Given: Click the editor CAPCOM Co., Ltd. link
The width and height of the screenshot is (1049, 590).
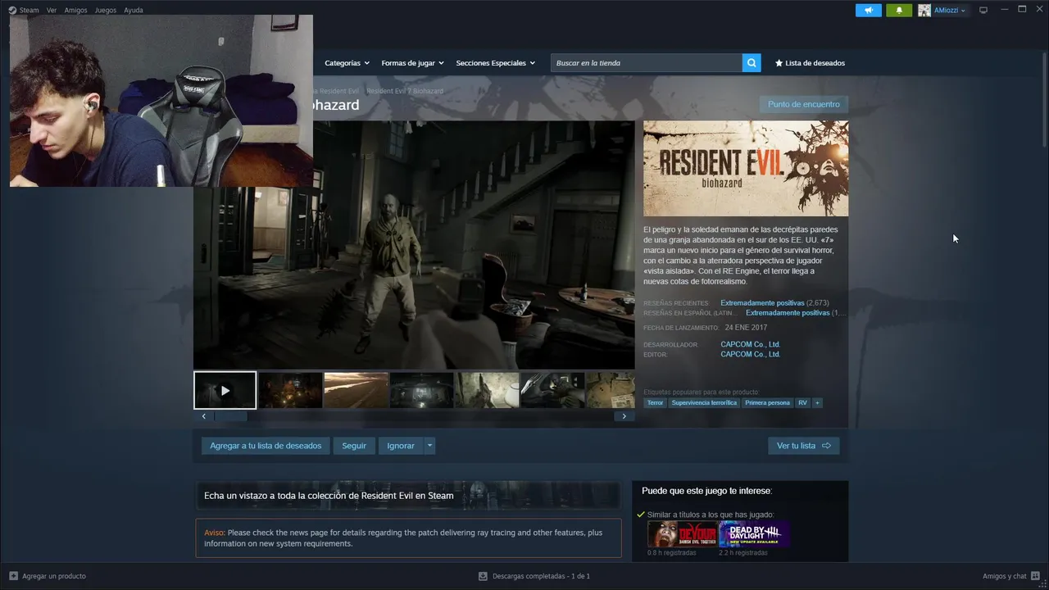Looking at the screenshot, I should [750, 354].
